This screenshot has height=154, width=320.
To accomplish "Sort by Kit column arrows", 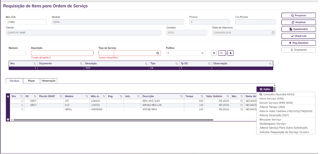I will click(x=35, y=96).
